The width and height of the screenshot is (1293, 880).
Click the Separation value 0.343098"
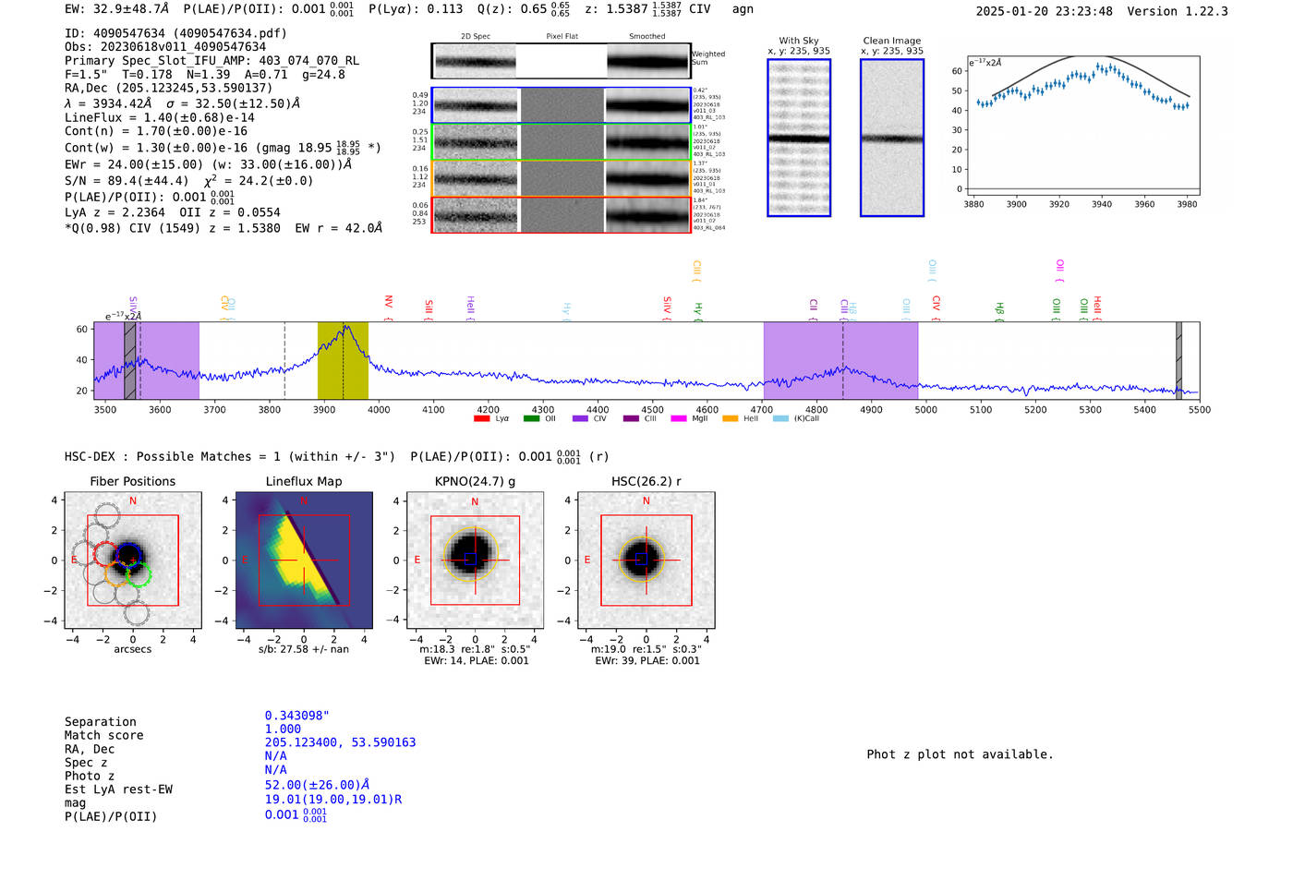(x=297, y=716)
